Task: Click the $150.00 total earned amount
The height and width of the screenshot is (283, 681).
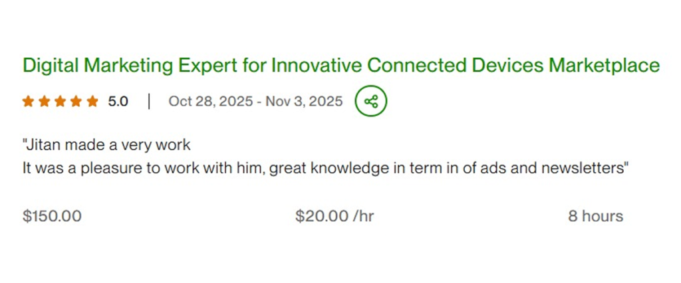Action: pos(52,216)
